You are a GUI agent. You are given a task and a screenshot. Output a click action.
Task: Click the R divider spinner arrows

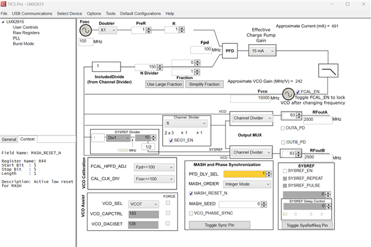(x=181, y=30)
